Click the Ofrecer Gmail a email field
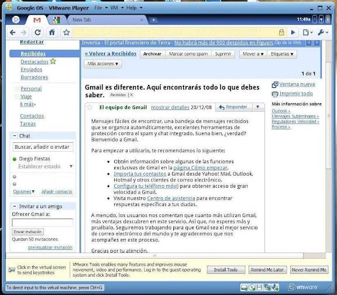337x295 pixels. [42, 222]
